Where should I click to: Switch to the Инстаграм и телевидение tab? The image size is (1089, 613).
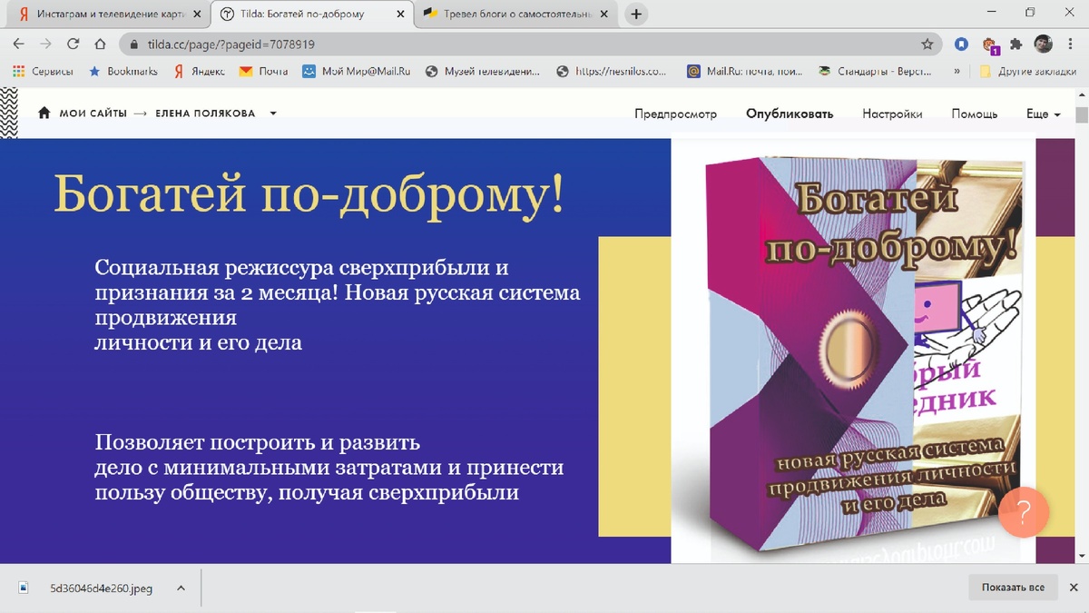click(x=107, y=15)
